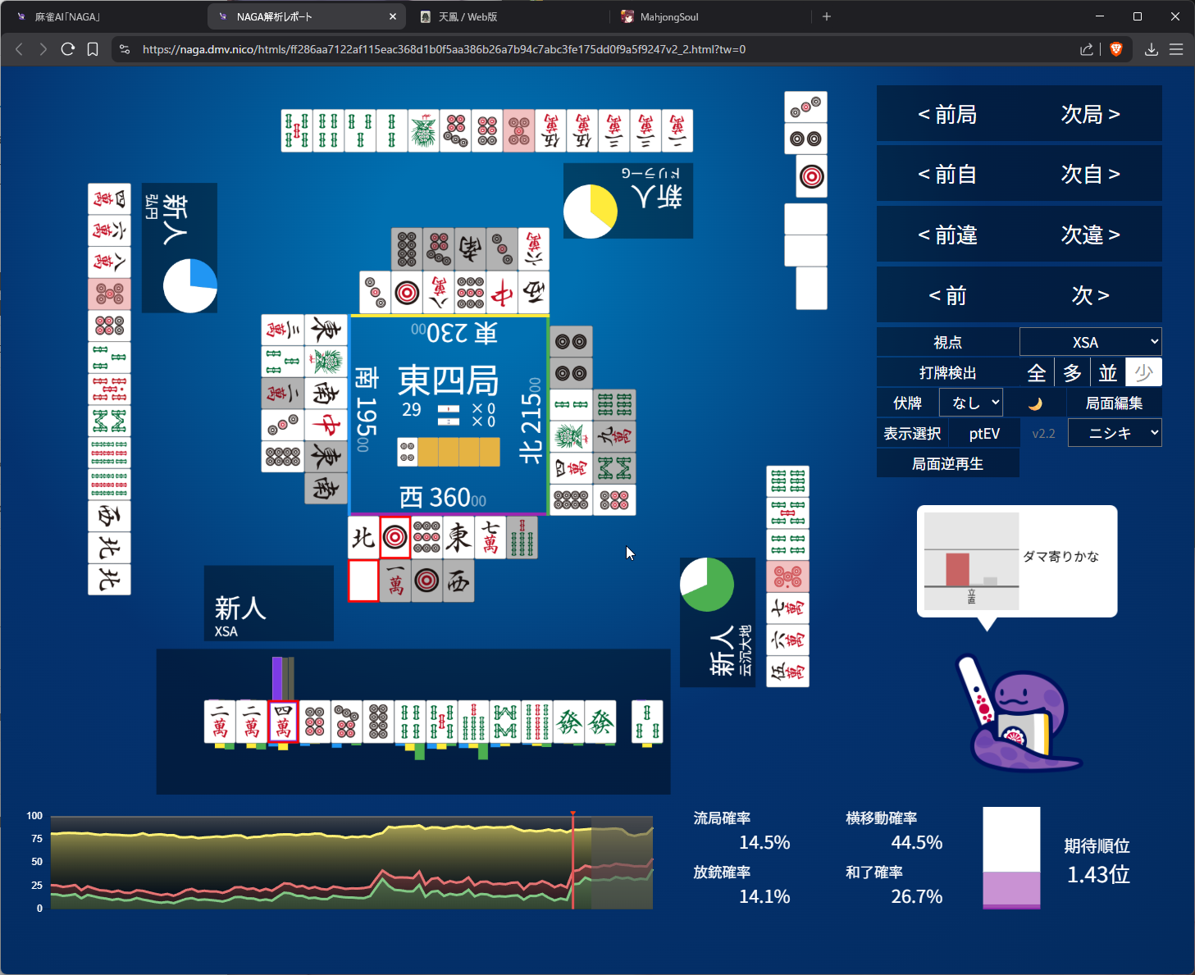
Task: Open the ニシキ model dropdown
Action: click(1115, 433)
